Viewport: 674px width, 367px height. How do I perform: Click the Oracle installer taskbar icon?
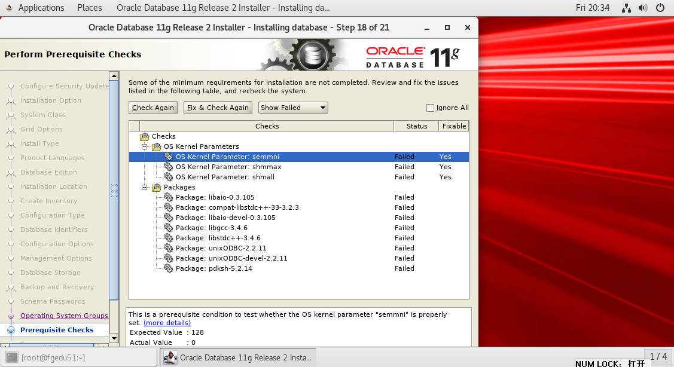pos(170,357)
